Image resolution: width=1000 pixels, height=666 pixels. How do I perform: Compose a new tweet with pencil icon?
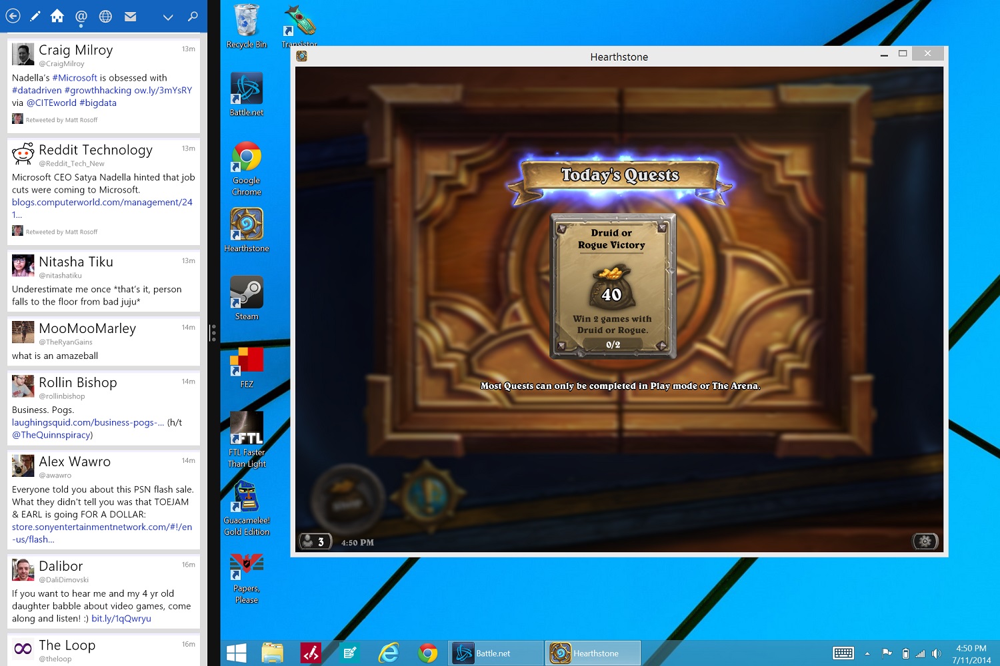(35, 16)
